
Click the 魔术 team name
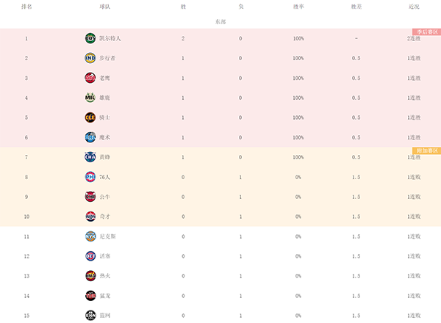104,137
